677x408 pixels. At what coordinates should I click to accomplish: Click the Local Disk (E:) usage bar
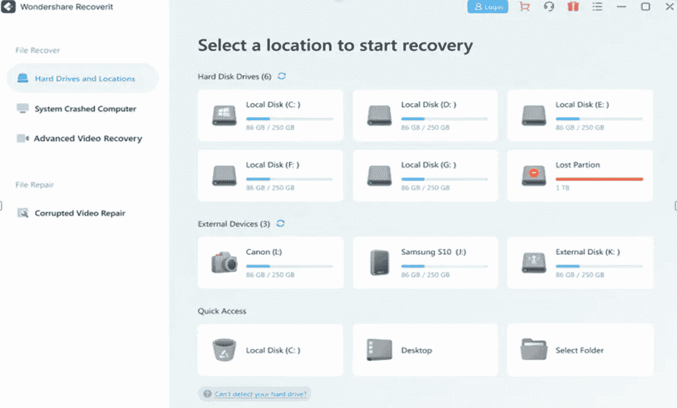(x=599, y=119)
